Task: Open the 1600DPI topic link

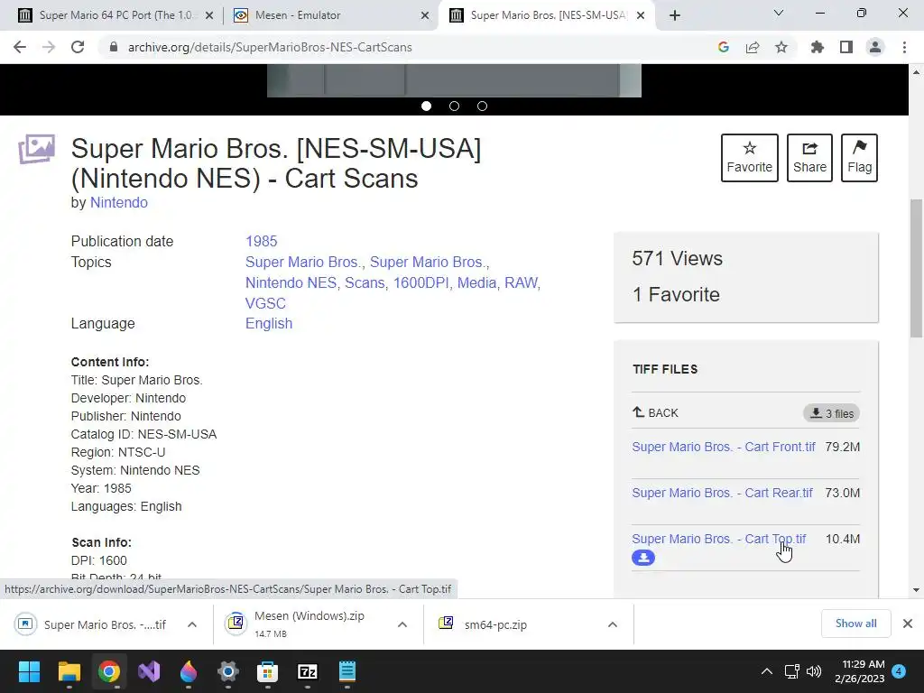Action: (421, 282)
